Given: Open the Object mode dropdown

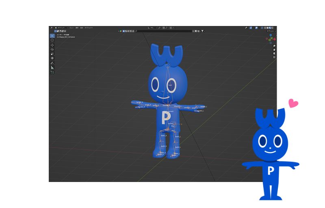Looking at the screenshot, I should tap(62, 28).
